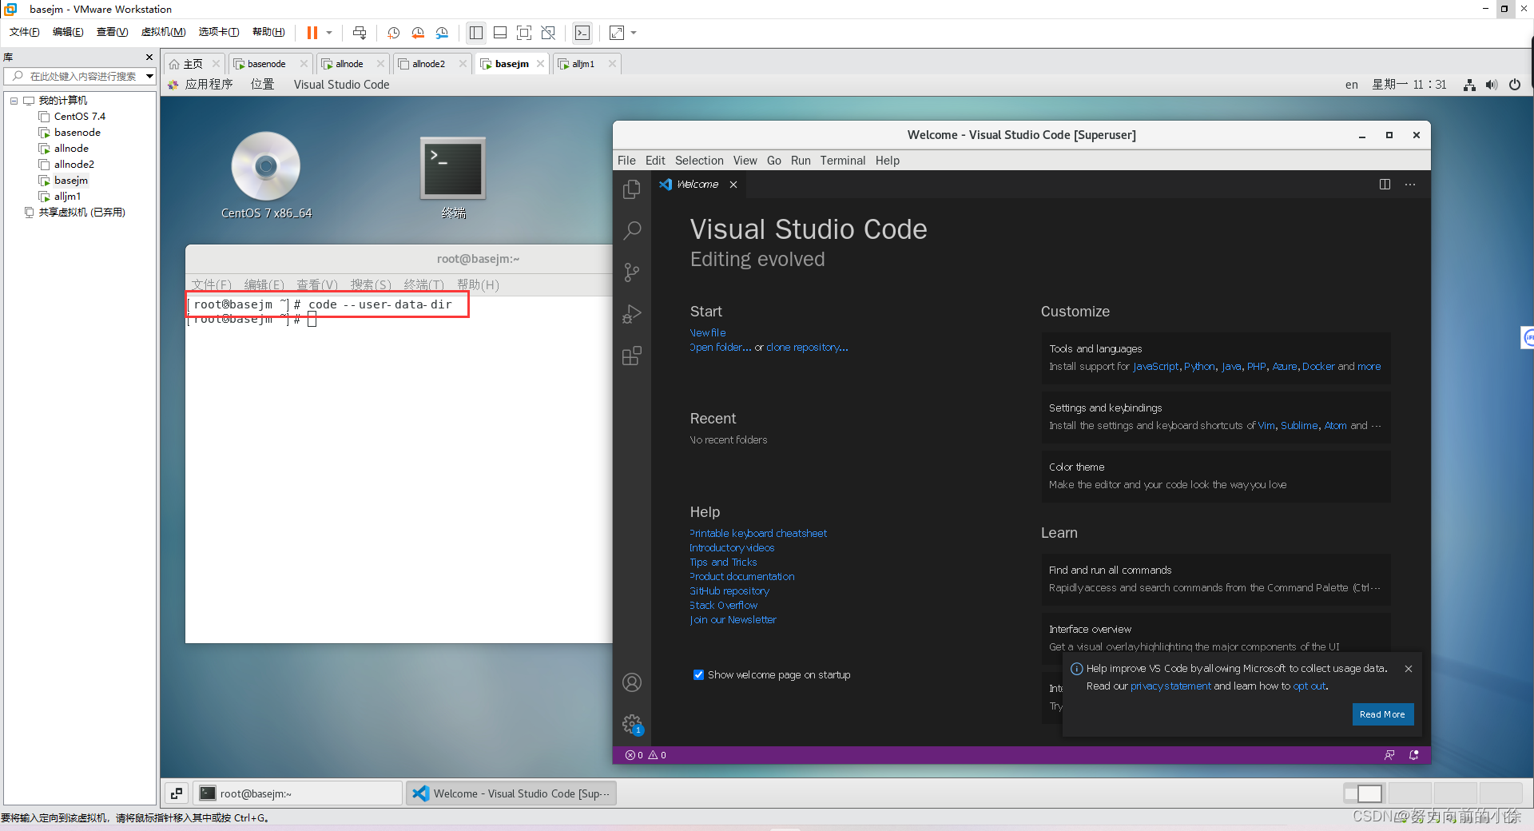Image resolution: width=1534 pixels, height=831 pixels.
Task: Open Printable keyboard cheatsheet link
Action: point(758,534)
